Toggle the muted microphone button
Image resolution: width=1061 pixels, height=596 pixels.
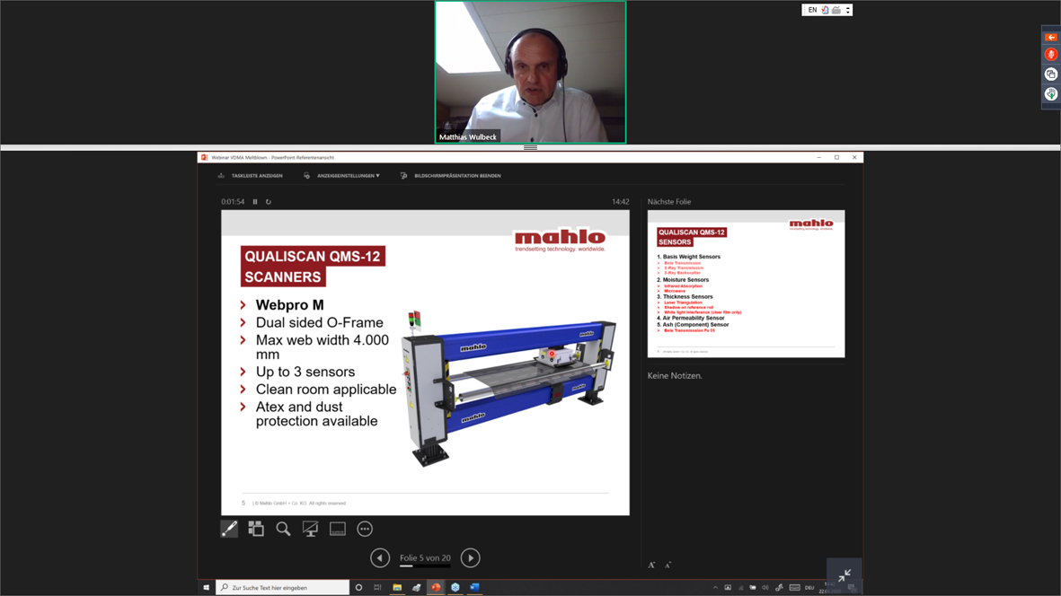1051,55
